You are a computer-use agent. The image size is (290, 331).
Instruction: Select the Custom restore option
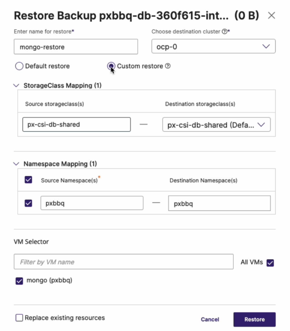coord(111,66)
